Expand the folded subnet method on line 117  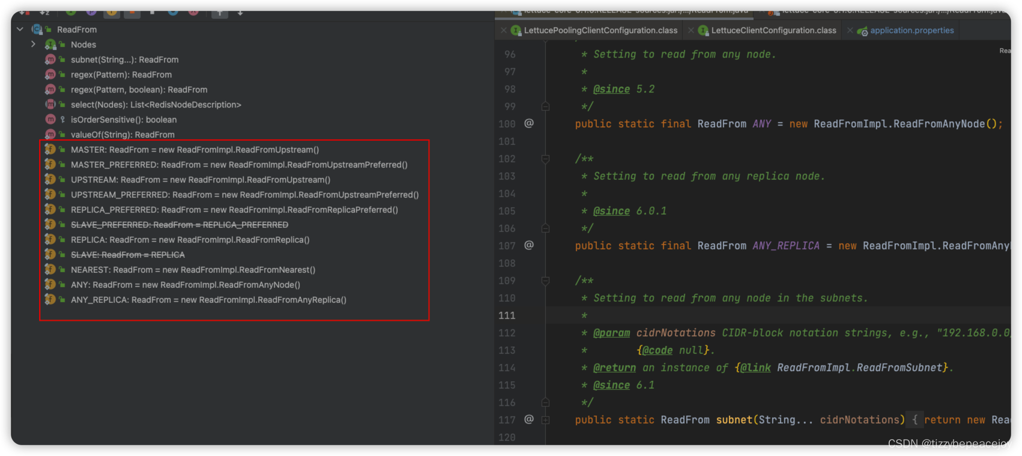[545, 420]
